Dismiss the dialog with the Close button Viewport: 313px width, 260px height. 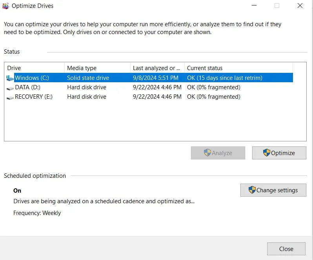[286, 249]
